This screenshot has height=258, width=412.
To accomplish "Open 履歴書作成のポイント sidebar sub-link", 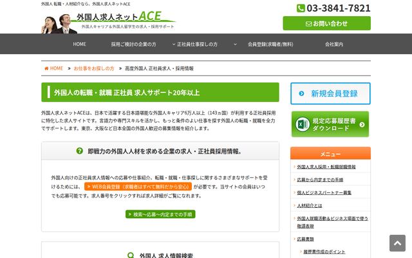I will point(324,252).
